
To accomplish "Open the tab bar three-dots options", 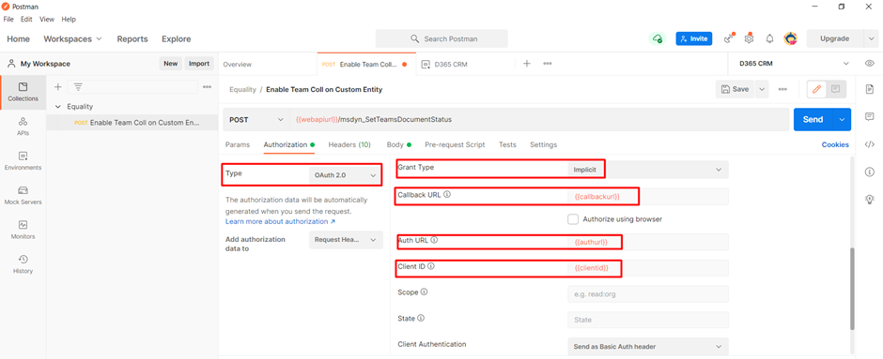I will pyautogui.click(x=547, y=64).
